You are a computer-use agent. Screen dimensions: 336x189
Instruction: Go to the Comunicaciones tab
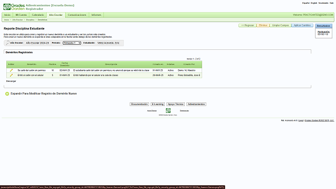coord(77,15)
